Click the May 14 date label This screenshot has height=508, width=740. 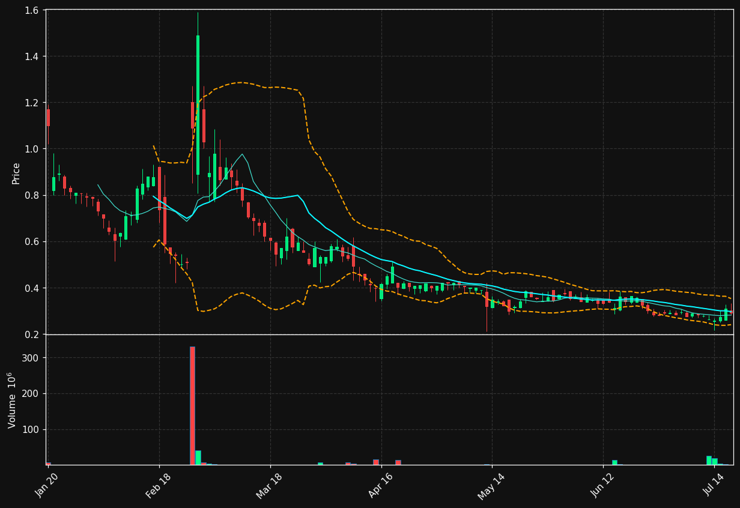click(491, 485)
